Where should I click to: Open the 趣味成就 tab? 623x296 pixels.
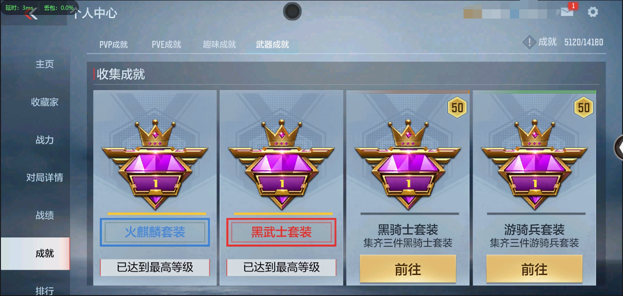coord(219,45)
